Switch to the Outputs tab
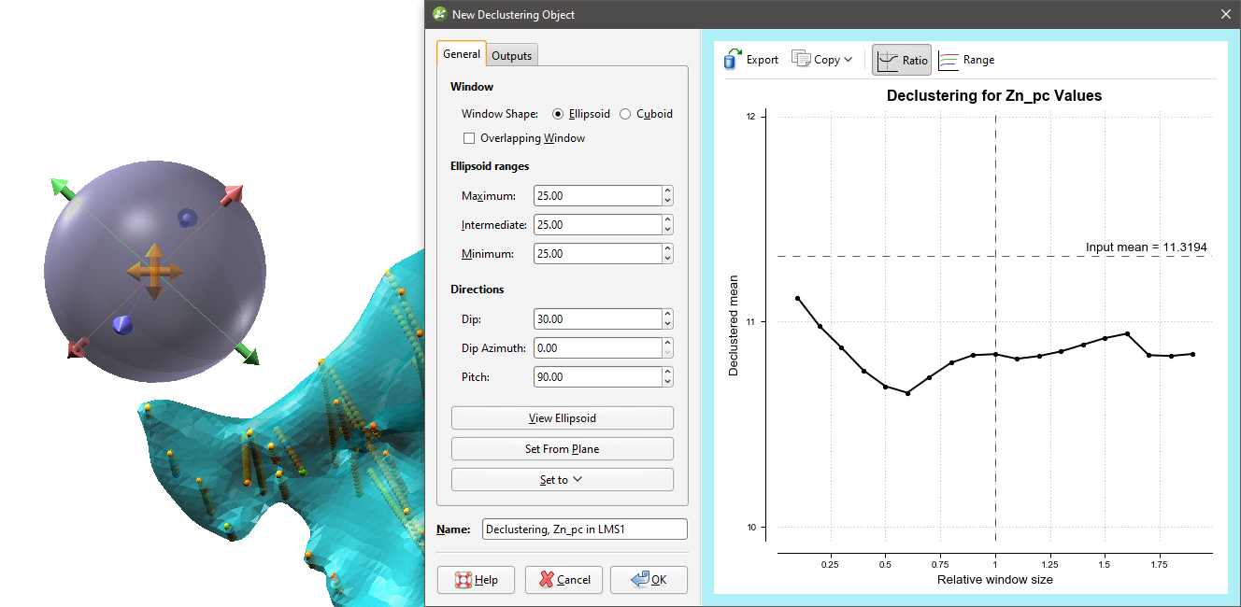 [511, 54]
